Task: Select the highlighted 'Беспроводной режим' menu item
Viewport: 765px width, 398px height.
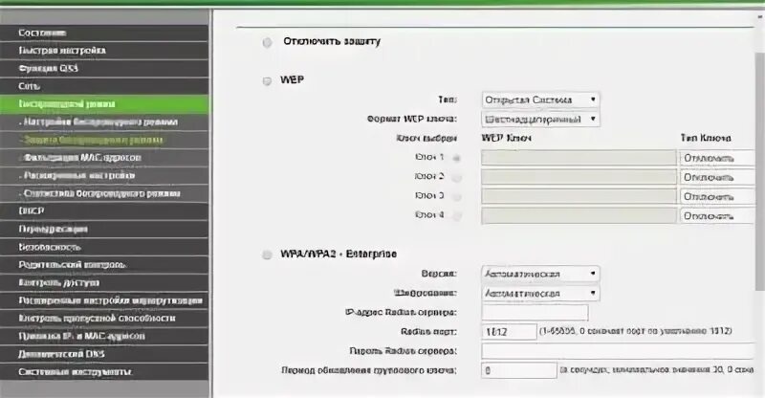Action: (x=104, y=104)
